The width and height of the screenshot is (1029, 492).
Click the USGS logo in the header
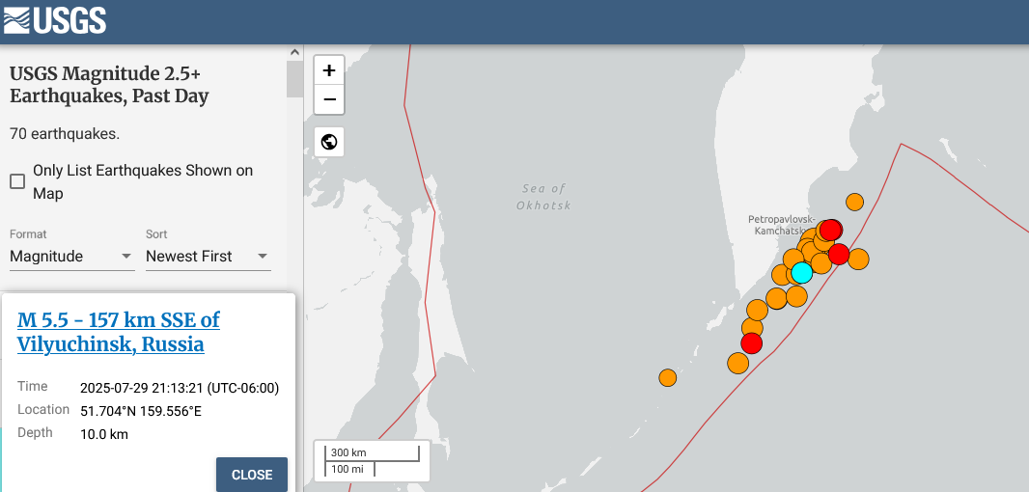coord(55,19)
